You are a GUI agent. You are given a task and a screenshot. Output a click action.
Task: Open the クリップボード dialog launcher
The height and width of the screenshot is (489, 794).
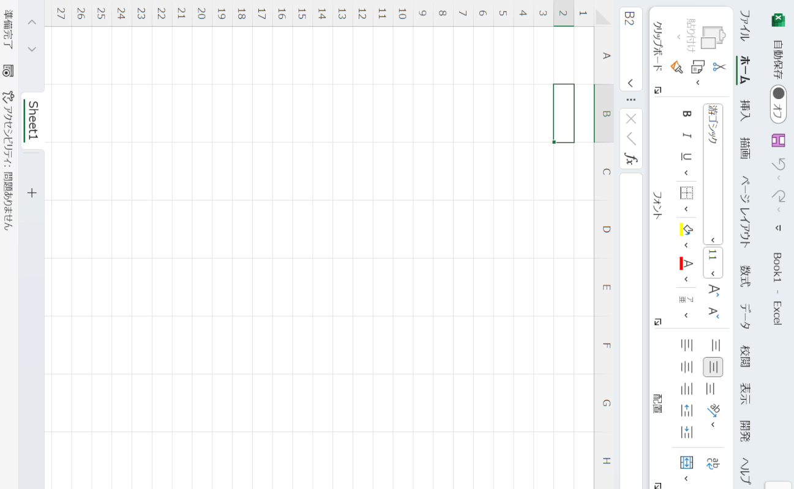658,90
